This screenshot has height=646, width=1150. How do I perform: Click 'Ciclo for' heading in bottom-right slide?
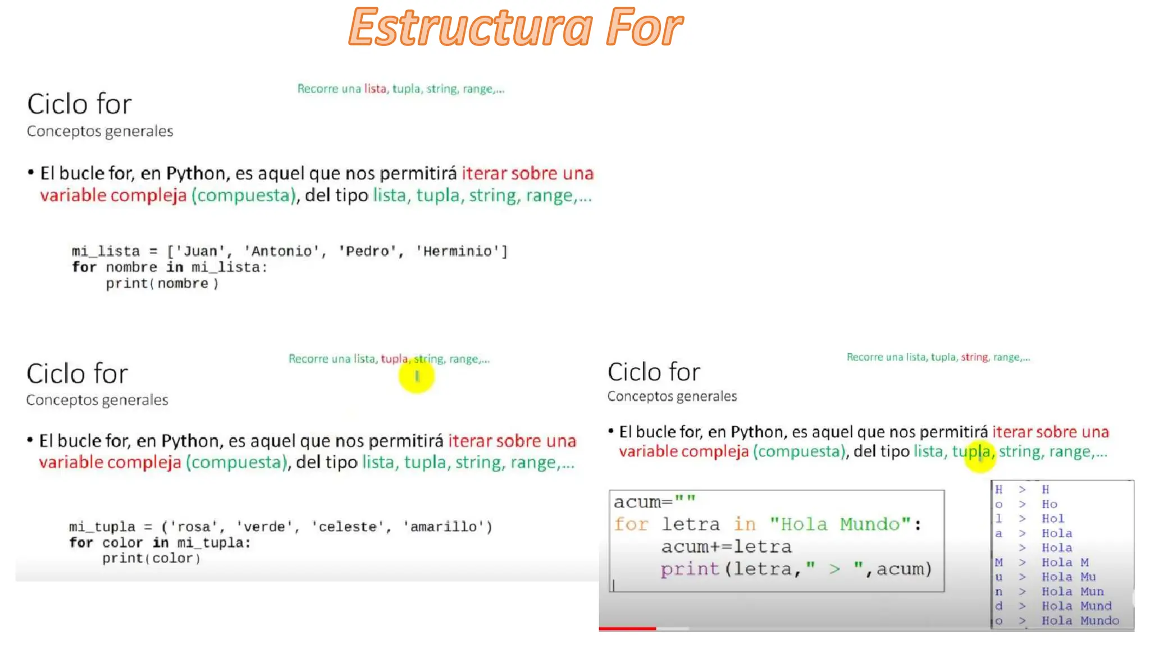click(654, 372)
